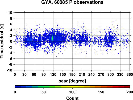133x100 pixels.
Task: Click the green section of the colorbar near 50
Action: click(44, 87)
